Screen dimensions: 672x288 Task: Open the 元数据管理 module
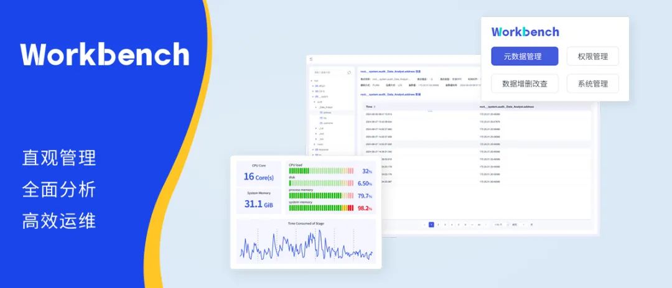pyautogui.click(x=525, y=56)
